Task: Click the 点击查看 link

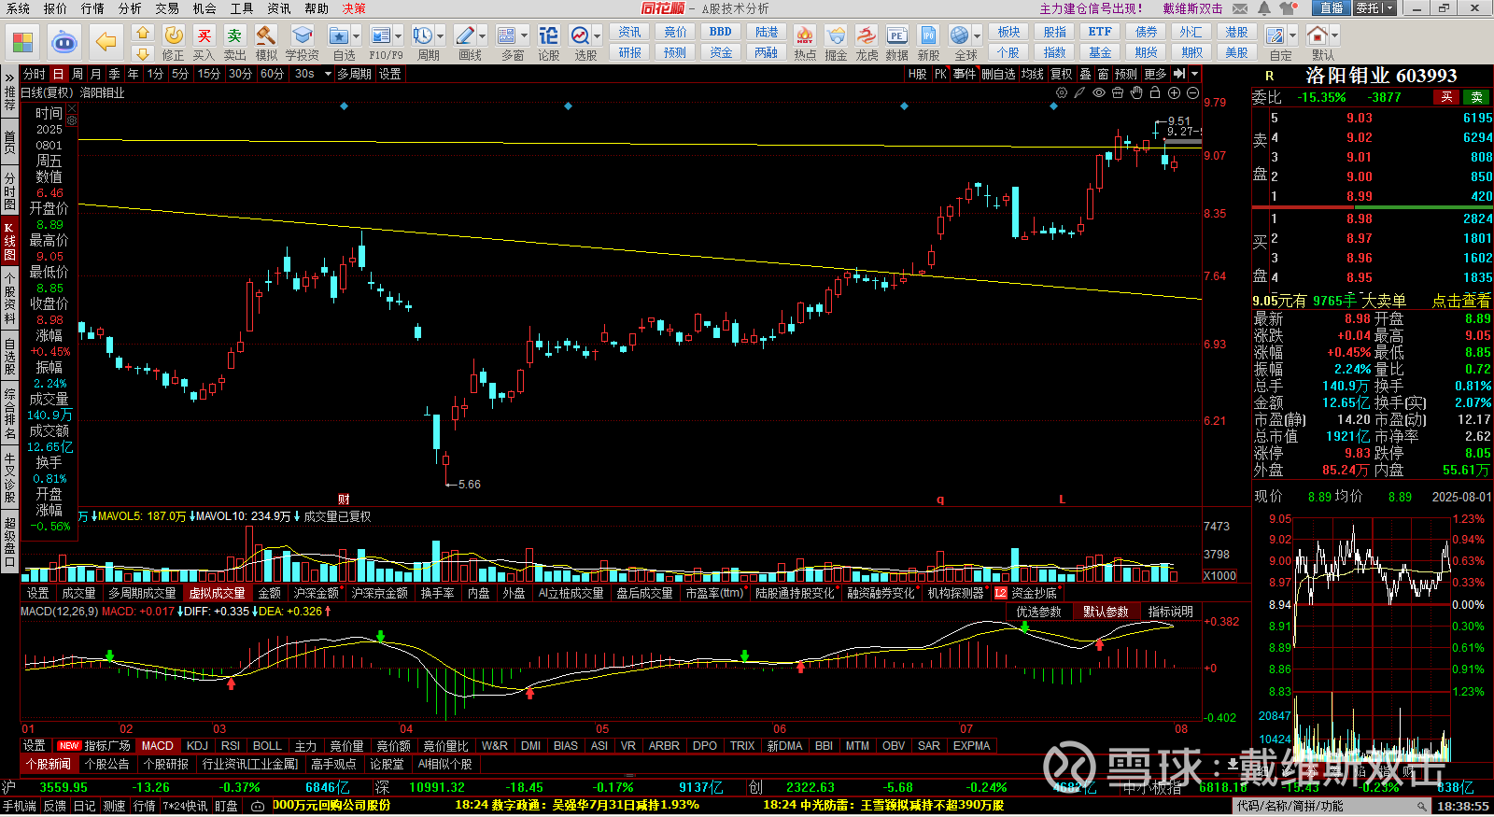Action: point(1461,301)
